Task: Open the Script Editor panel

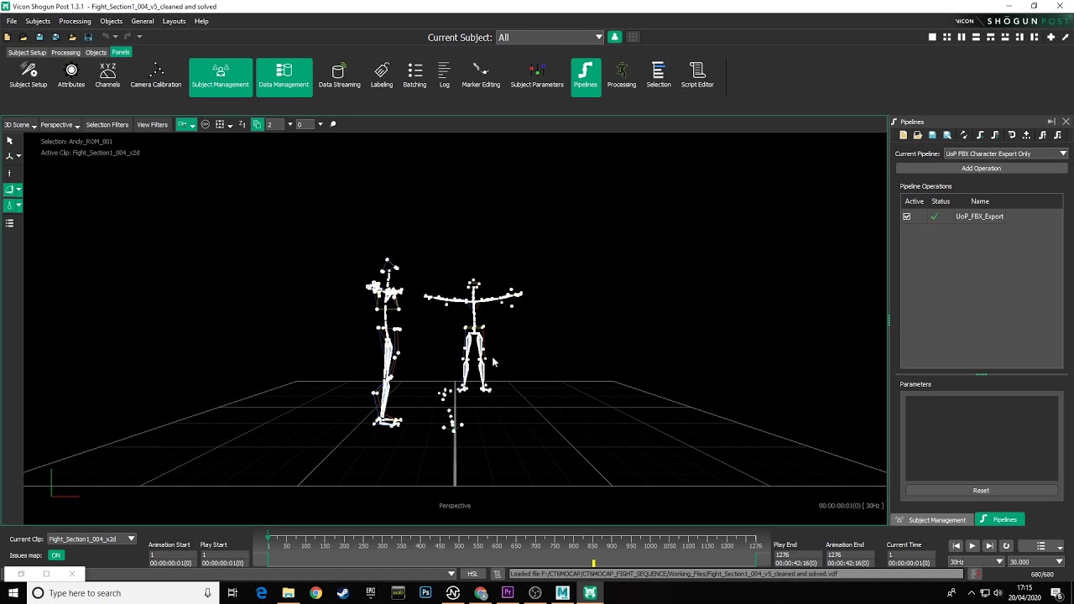Action: (x=697, y=75)
